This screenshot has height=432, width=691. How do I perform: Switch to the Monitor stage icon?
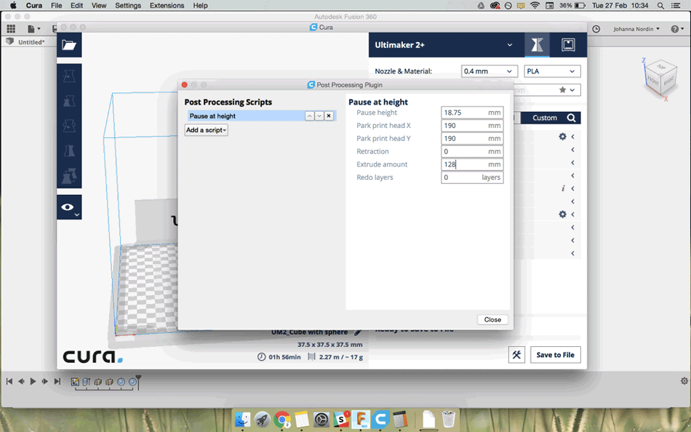(568, 45)
